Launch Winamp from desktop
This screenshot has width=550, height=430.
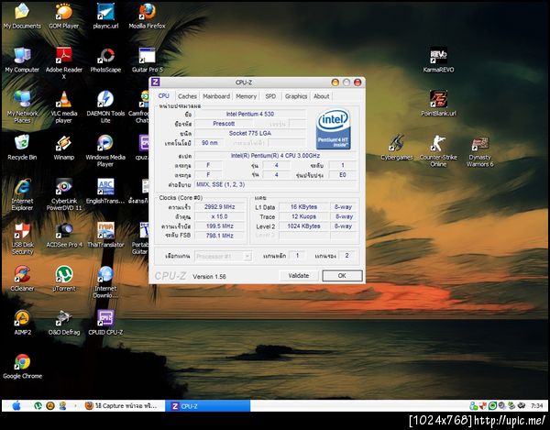tap(64, 148)
